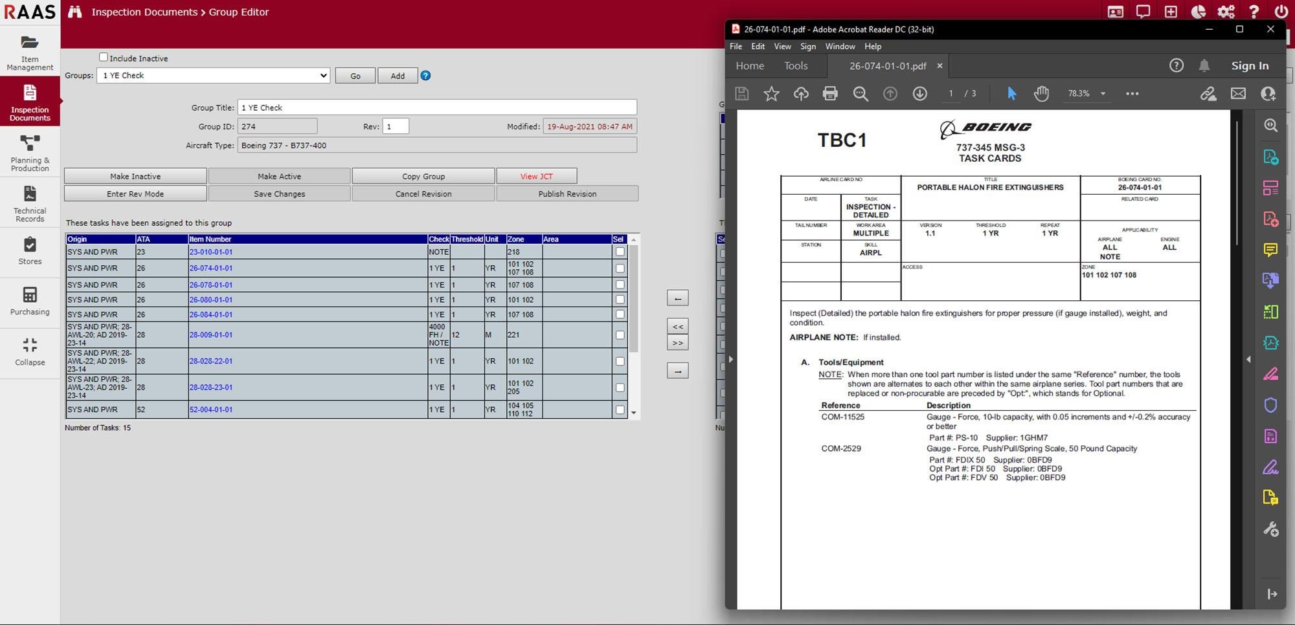Select the Hand pan tool in Acrobat
This screenshot has height=625, width=1295.
(x=1041, y=94)
